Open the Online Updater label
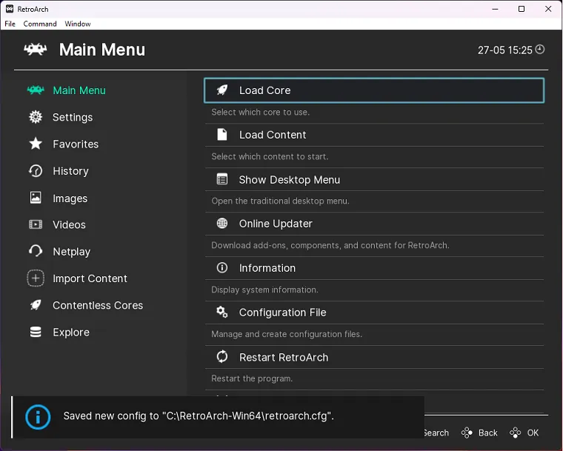Viewport: 563px width, 451px height. point(276,224)
